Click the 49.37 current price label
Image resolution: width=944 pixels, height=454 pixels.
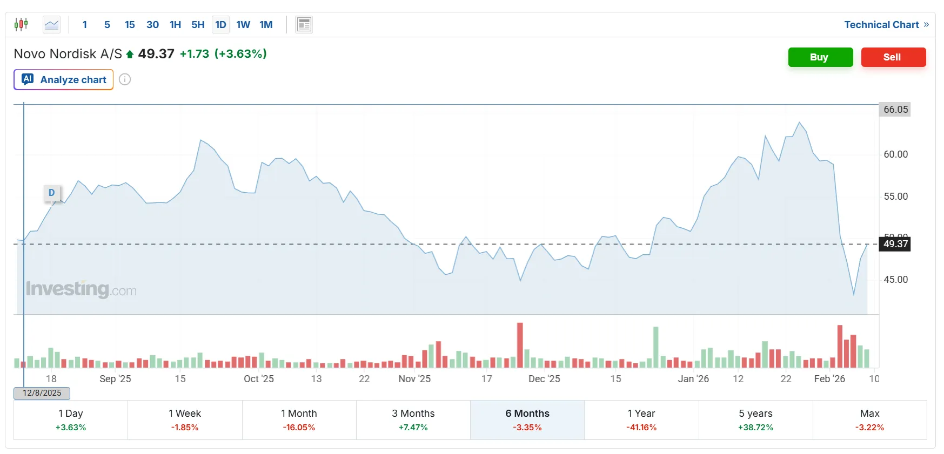pos(895,244)
